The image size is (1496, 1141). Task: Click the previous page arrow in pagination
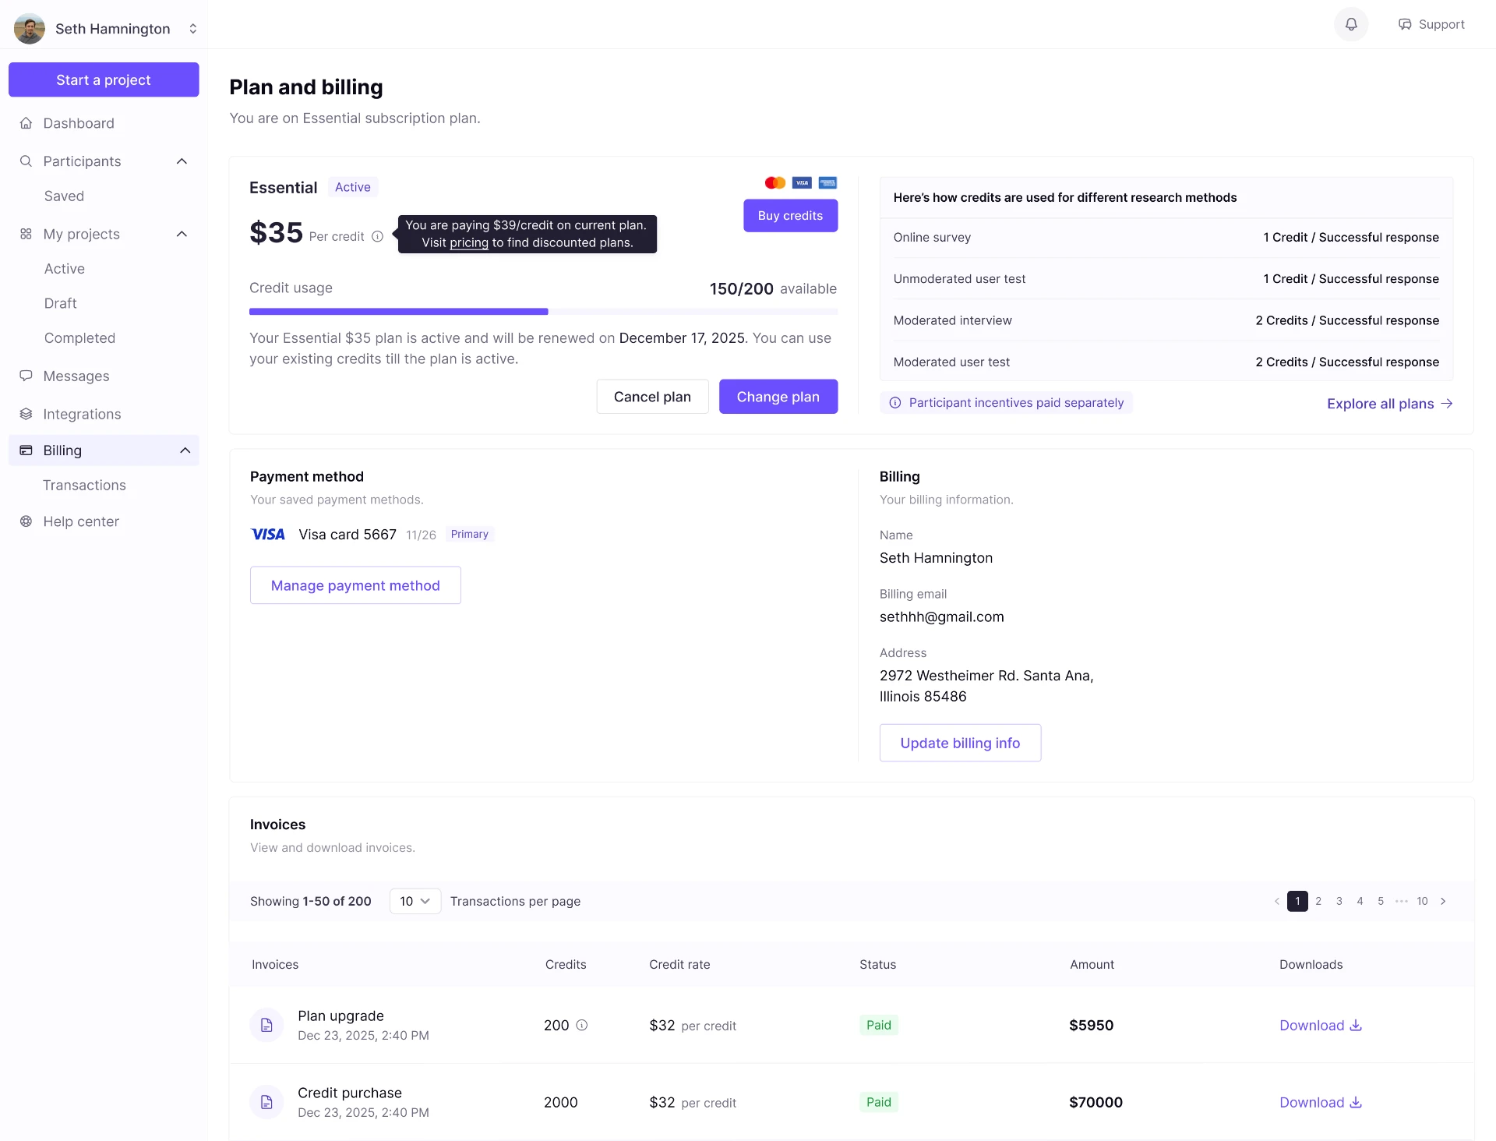coord(1276,901)
